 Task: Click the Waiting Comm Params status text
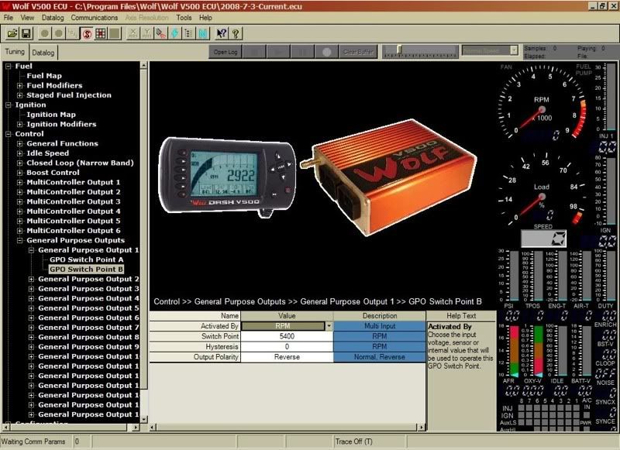coord(33,441)
